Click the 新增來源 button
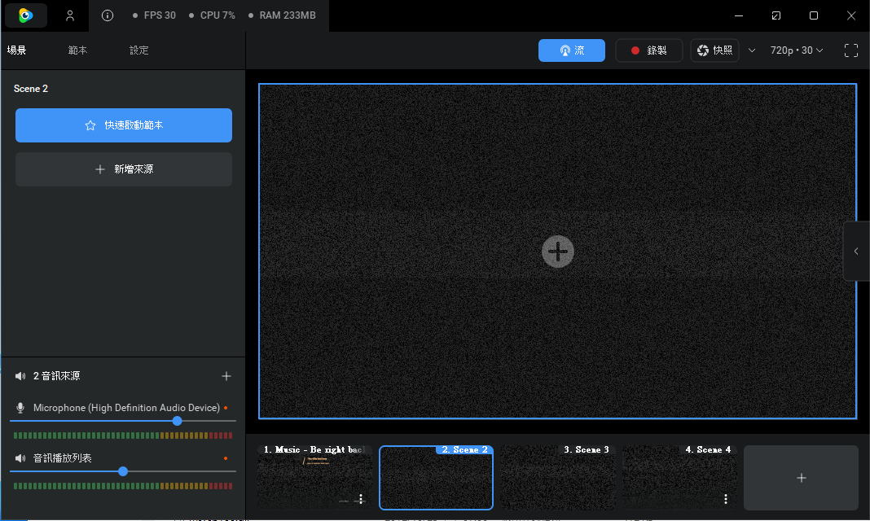The height and width of the screenshot is (521, 870). pos(124,169)
